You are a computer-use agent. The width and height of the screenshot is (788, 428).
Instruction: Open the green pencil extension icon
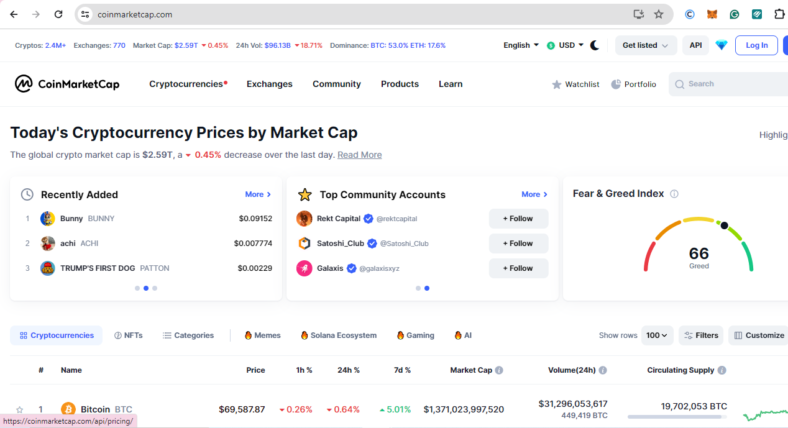(757, 14)
